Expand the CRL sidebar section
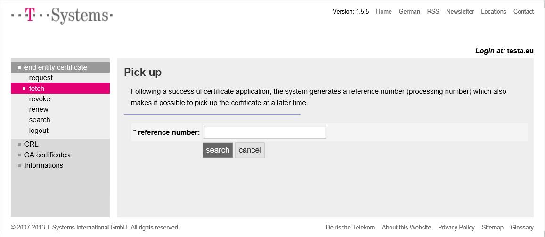Screen dimensions: 545x237 point(31,144)
